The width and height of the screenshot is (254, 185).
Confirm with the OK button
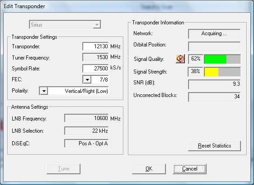(149, 169)
